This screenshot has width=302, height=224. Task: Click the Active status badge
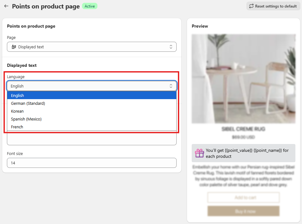click(x=90, y=6)
